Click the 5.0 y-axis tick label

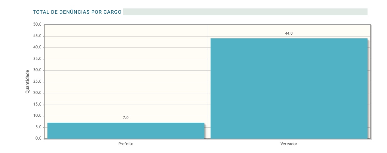click(38, 127)
